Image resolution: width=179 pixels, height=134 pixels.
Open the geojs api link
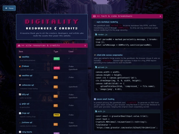[x=26, y=104]
